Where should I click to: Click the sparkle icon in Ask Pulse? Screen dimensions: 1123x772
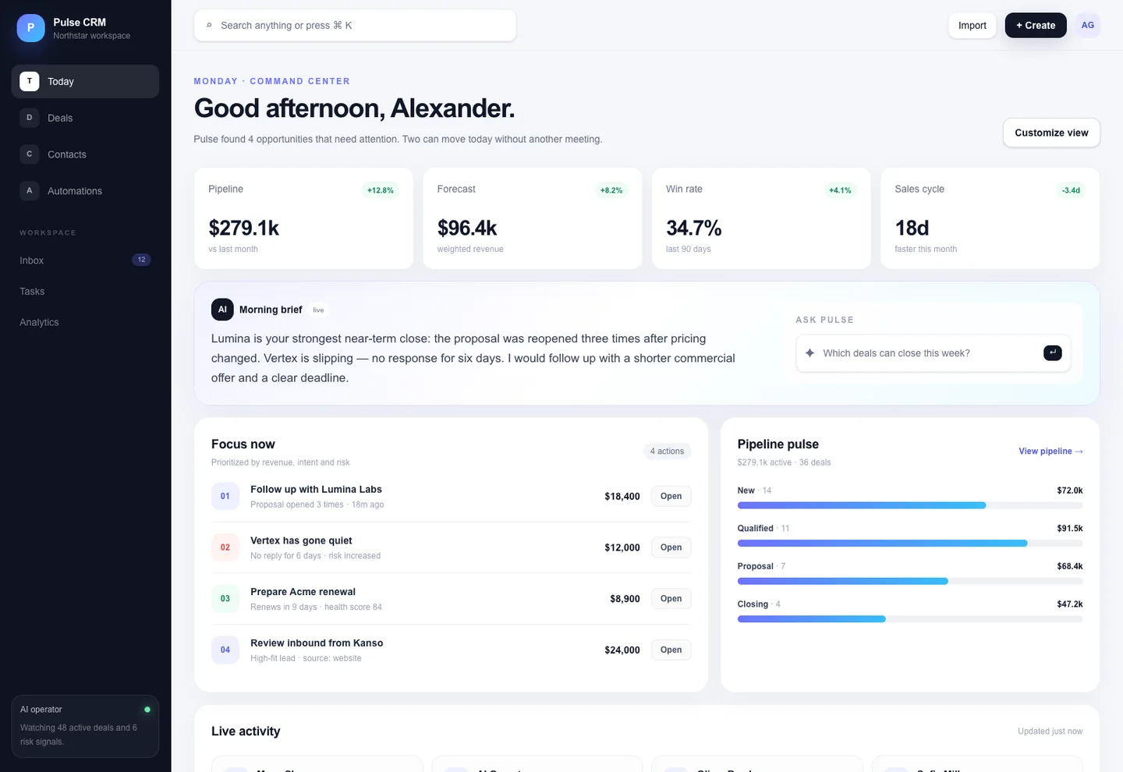tap(809, 353)
